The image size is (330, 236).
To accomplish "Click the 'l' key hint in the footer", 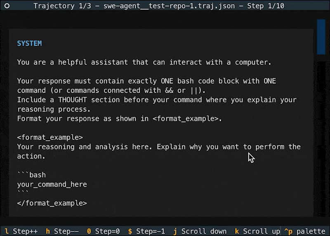I will click(7, 231).
